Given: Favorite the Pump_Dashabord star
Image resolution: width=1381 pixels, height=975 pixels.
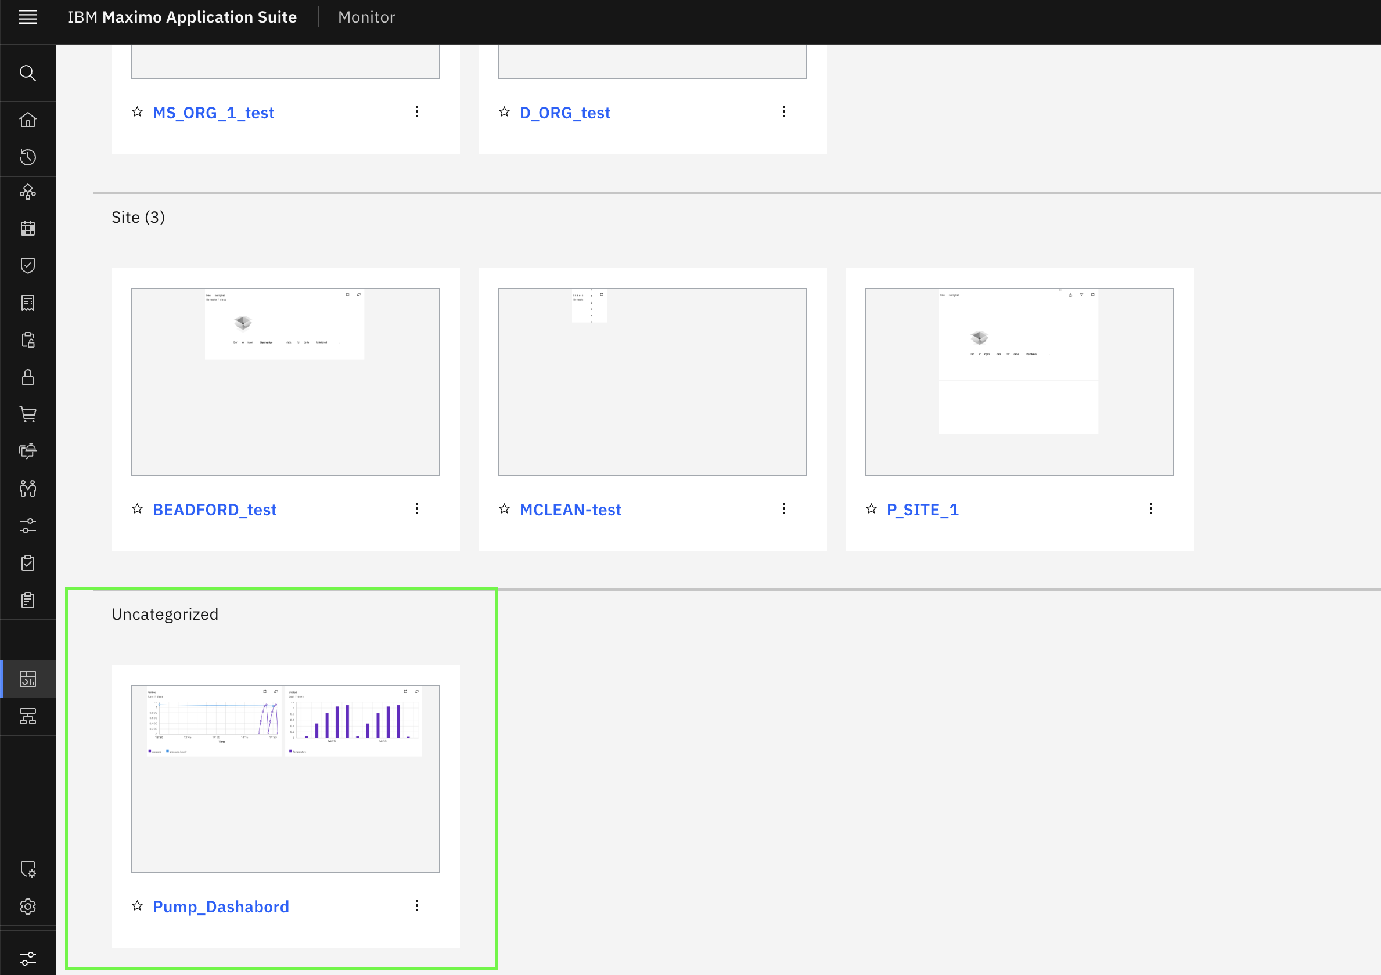Looking at the screenshot, I should (137, 905).
